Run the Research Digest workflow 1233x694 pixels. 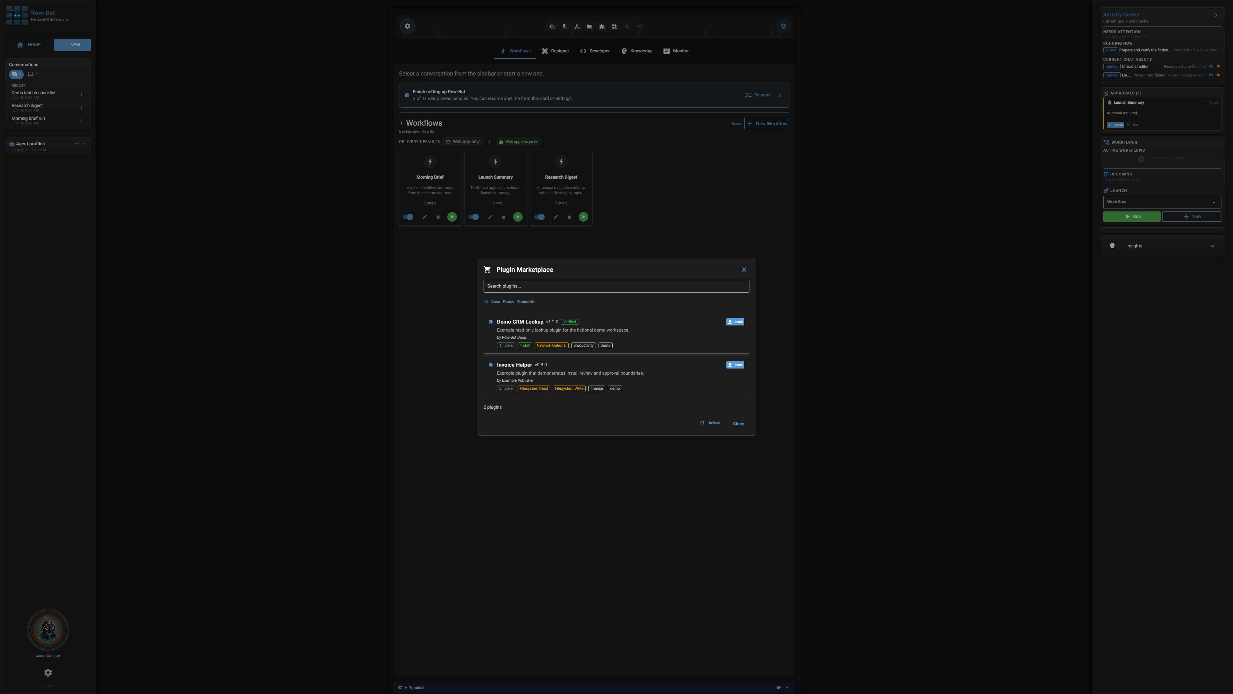coord(583,217)
